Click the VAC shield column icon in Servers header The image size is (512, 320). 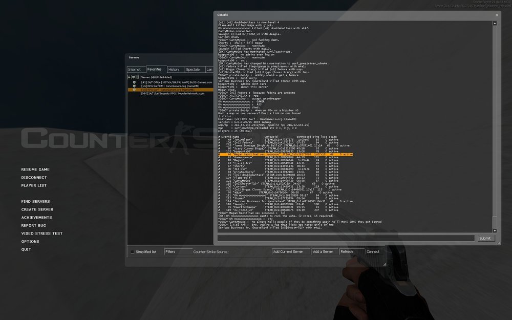pyautogui.click(x=133, y=77)
